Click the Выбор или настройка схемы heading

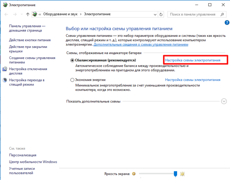pos(119,29)
